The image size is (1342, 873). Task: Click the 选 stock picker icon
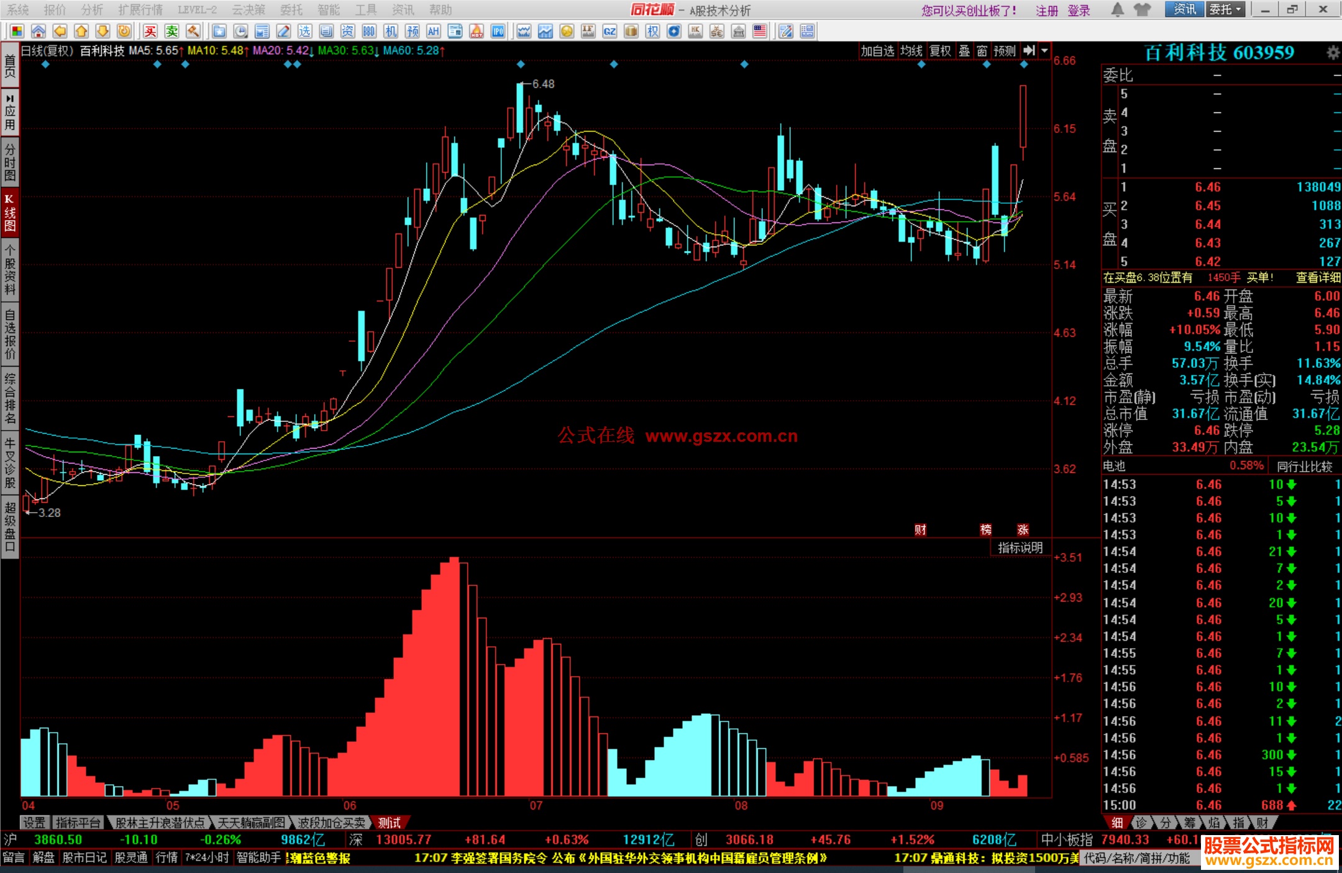[304, 31]
